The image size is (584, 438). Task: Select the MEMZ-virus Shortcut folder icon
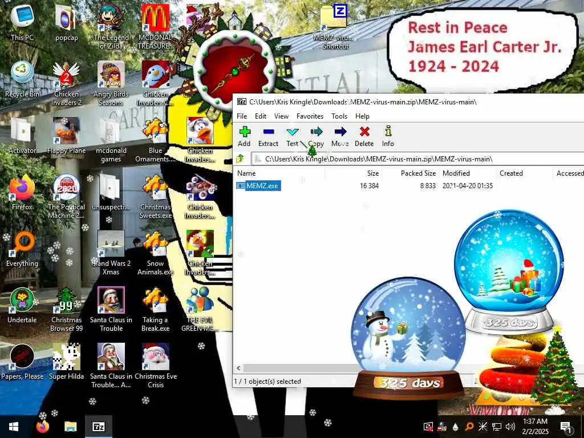click(333, 27)
